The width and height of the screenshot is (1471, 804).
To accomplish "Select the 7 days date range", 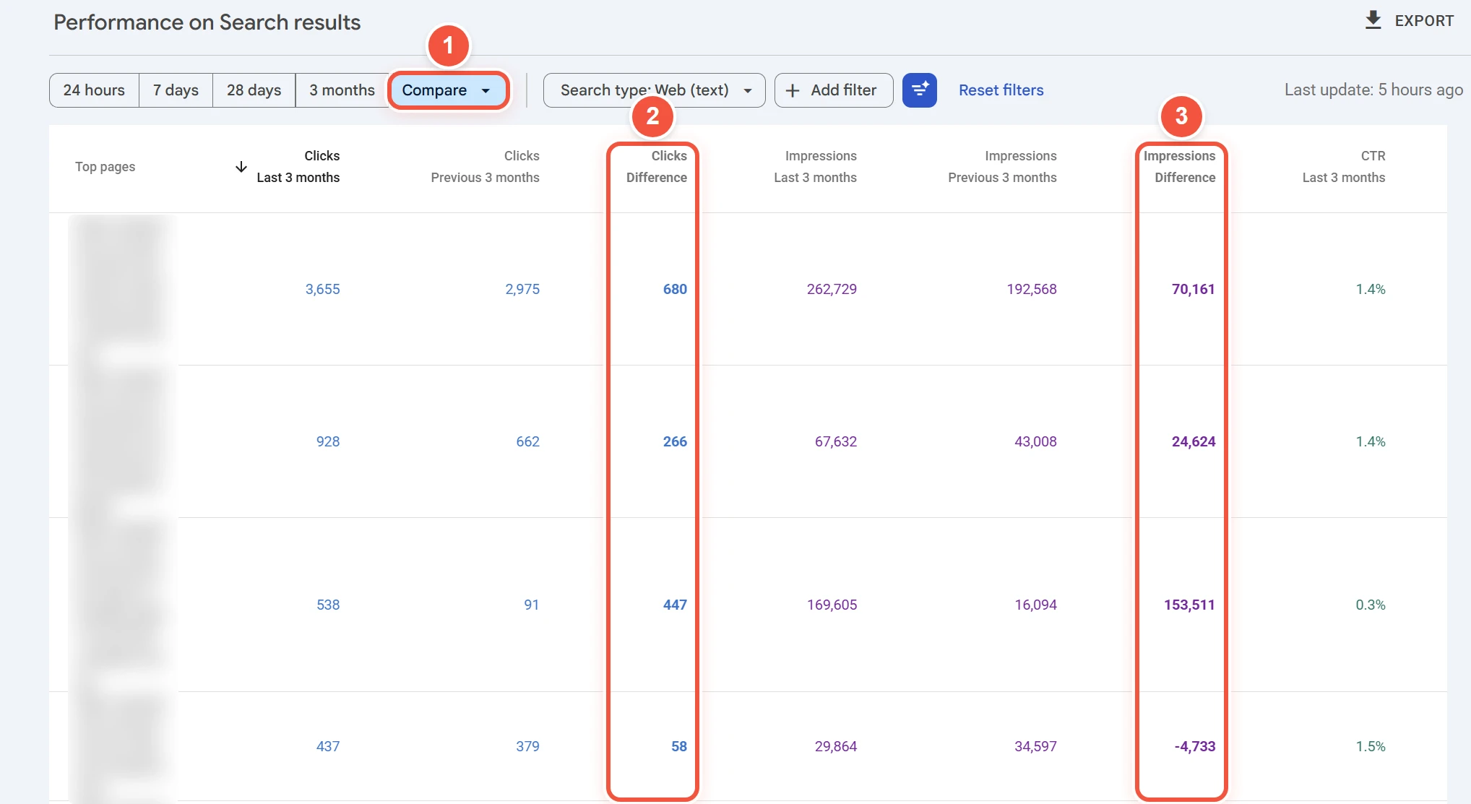I will click(x=176, y=90).
